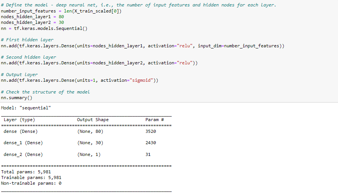Click the value 80 of nodes_hidden_layer1

pos(61,17)
